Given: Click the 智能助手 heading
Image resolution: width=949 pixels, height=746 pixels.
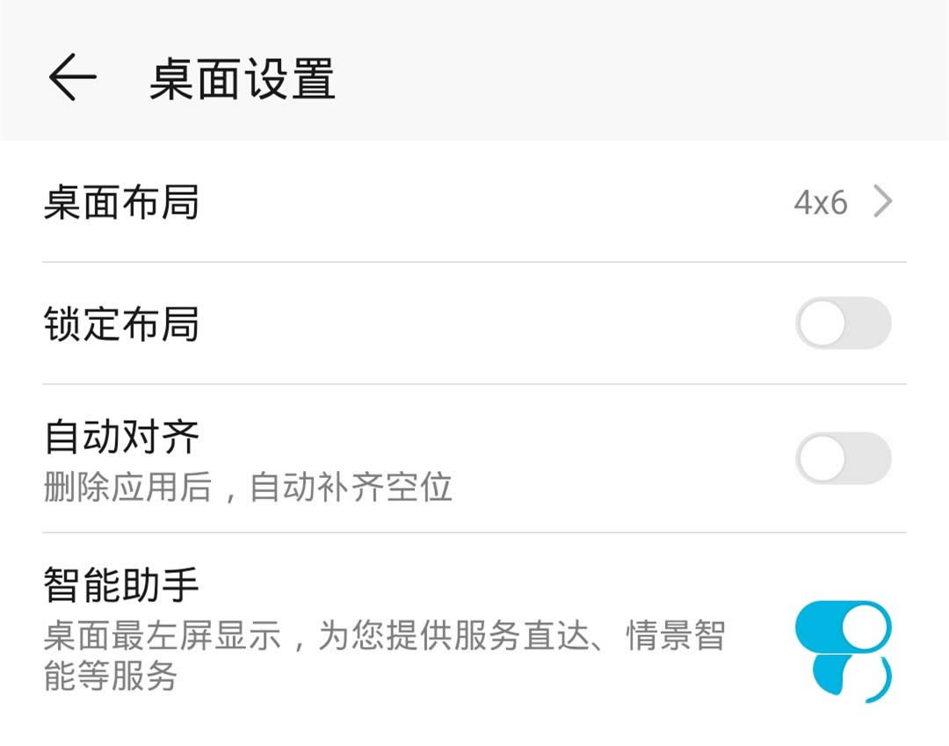Looking at the screenshot, I should (121, 585).
